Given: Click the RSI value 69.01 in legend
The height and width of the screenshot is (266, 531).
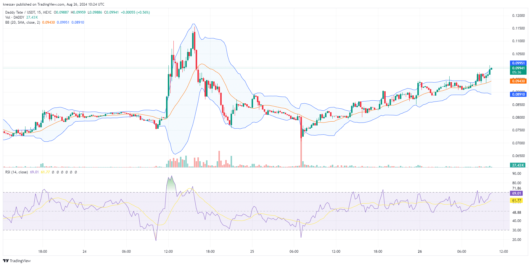Looking at the screenshot, I should click(34, 172).
